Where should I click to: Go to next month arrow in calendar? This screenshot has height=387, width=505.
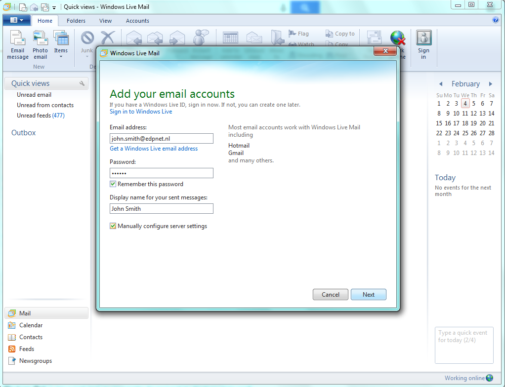tap(491, 84)
